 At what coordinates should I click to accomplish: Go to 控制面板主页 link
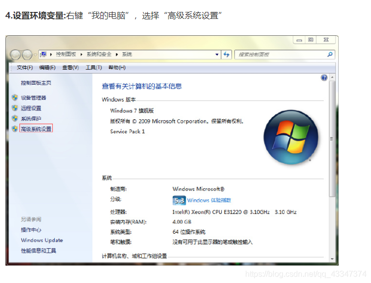(x=36, y=83)
